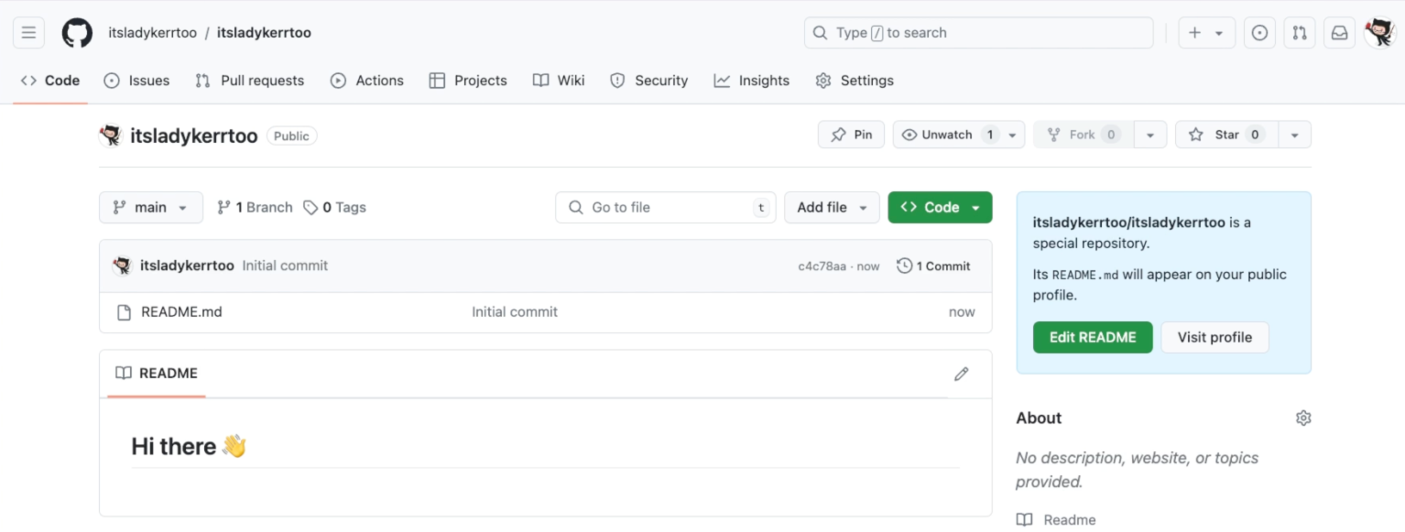Open the Settings tab of the repository

(853, 81)
